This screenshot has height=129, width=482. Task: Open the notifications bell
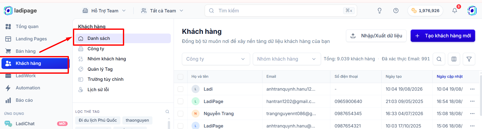click(454, 11)
